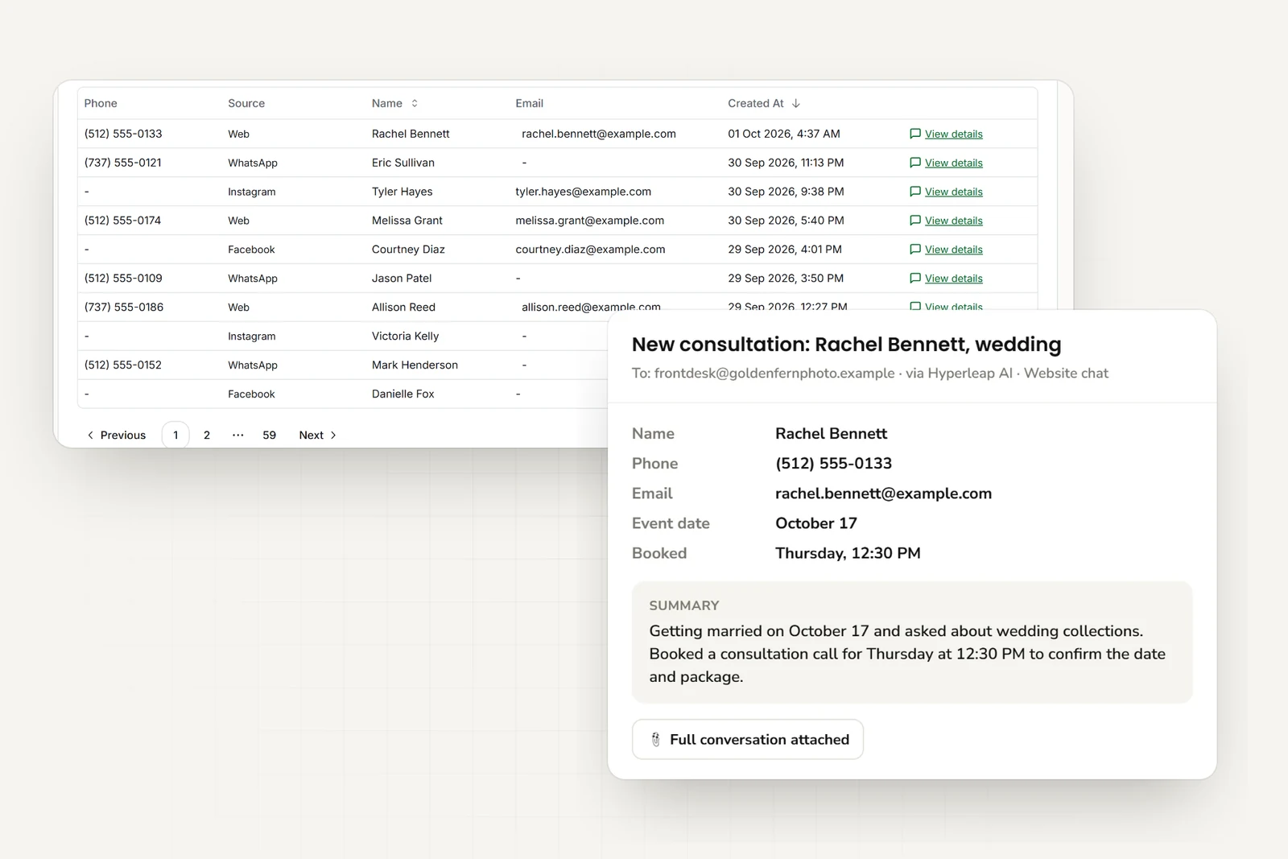The image size is (1288, 859).
Task: Open the Full conversation attached button
Action: (748, 739)
